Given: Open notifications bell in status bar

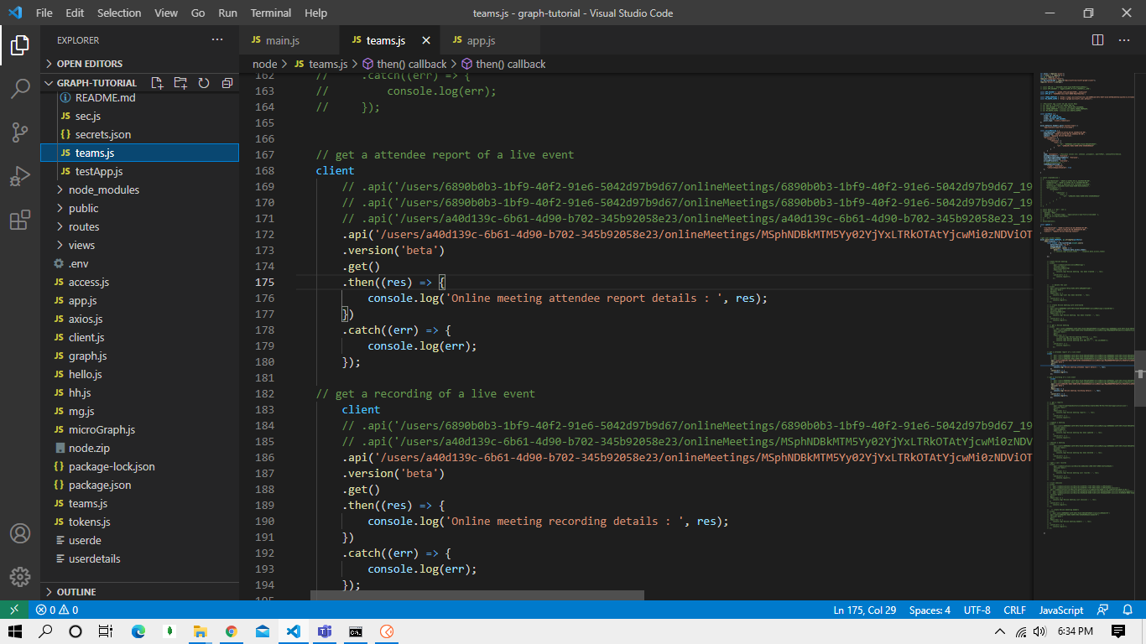Looking at the screenshot, I should coord(1128,610).
